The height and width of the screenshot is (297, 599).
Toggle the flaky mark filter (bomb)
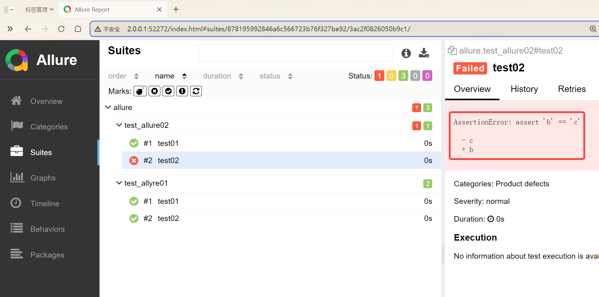click(140, 91)
